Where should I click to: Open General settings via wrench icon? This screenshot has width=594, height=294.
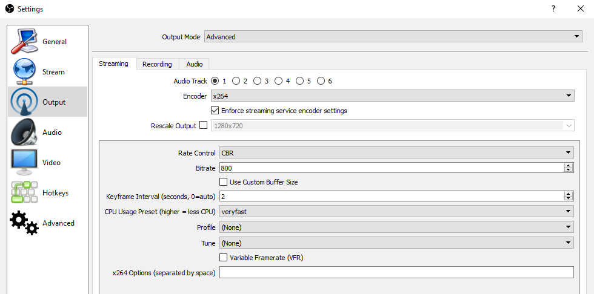click(x=24, y=42)
